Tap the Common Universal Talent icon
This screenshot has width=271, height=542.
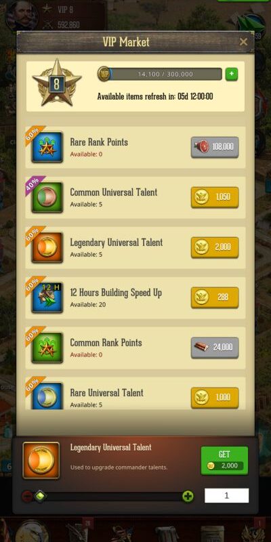47,197
